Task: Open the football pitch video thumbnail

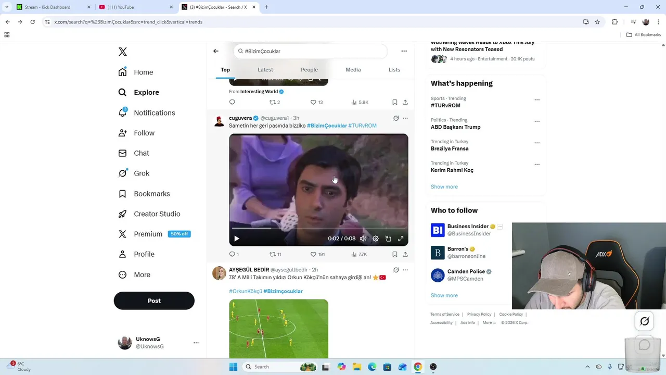Action: [x=278, y=329]
